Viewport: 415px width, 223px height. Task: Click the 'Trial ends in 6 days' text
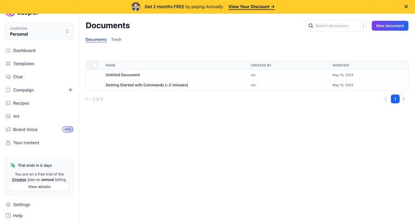[x=35, y=165]
